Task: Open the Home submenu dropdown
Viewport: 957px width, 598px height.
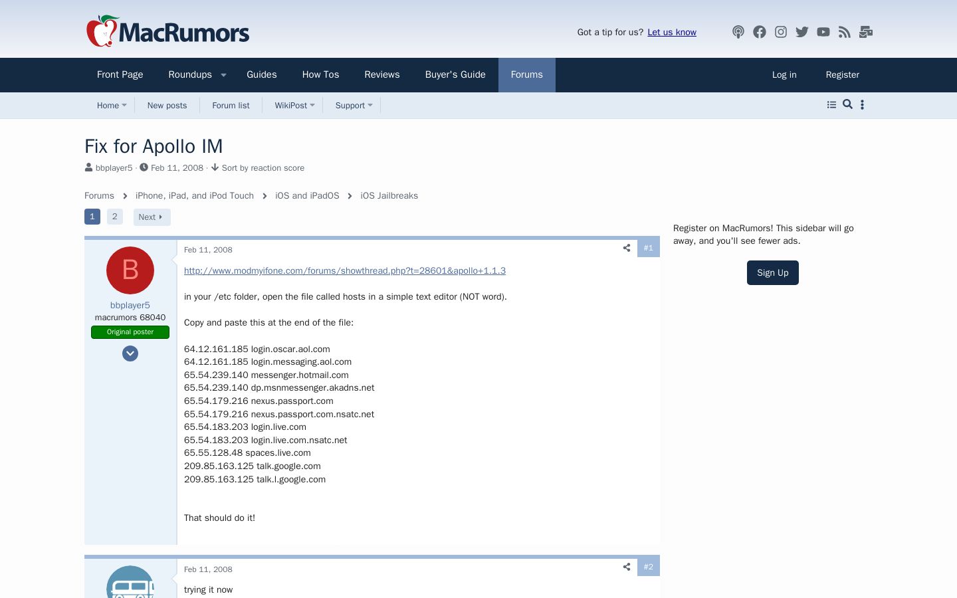Action: tap(124, 105)
